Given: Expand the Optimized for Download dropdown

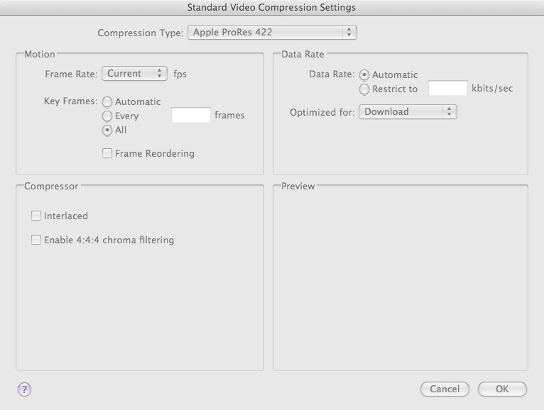Looking at the screenshot, I should 408,111.
